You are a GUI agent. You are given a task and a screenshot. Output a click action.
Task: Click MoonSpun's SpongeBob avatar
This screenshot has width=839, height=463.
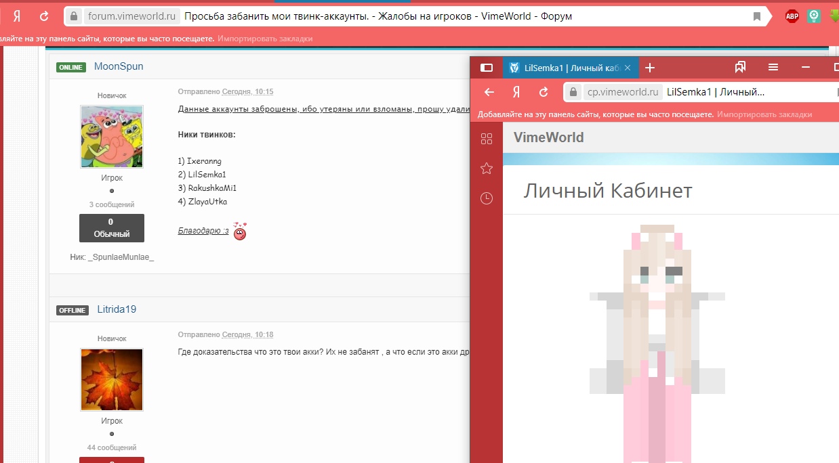pyautogui.click(x=112, y=137)
